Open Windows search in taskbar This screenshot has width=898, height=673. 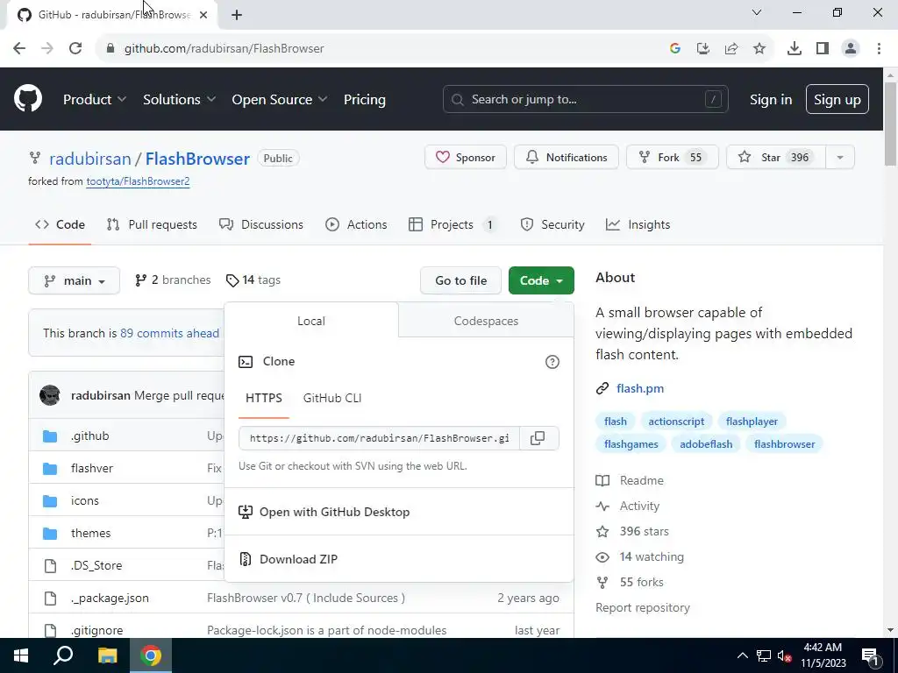[63, 655]
